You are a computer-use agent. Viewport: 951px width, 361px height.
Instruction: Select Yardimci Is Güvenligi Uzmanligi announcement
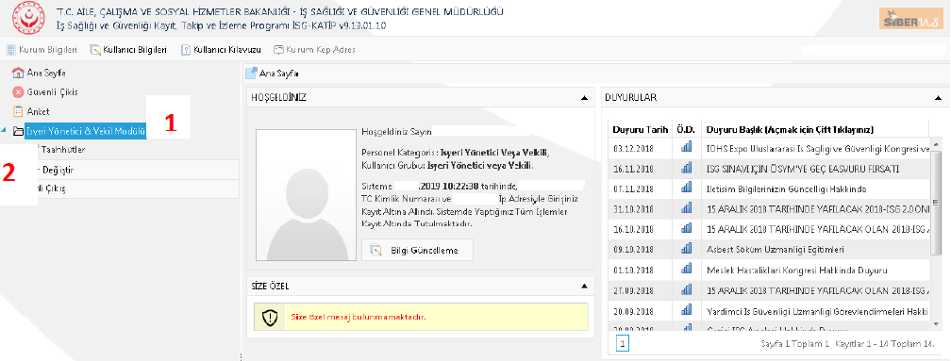coord(768,310)
